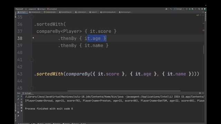Open the ReversedViews.kt tab

66,12
